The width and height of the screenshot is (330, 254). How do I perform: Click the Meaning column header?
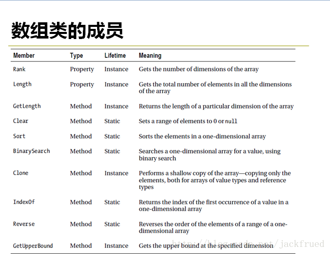[150, 56]
